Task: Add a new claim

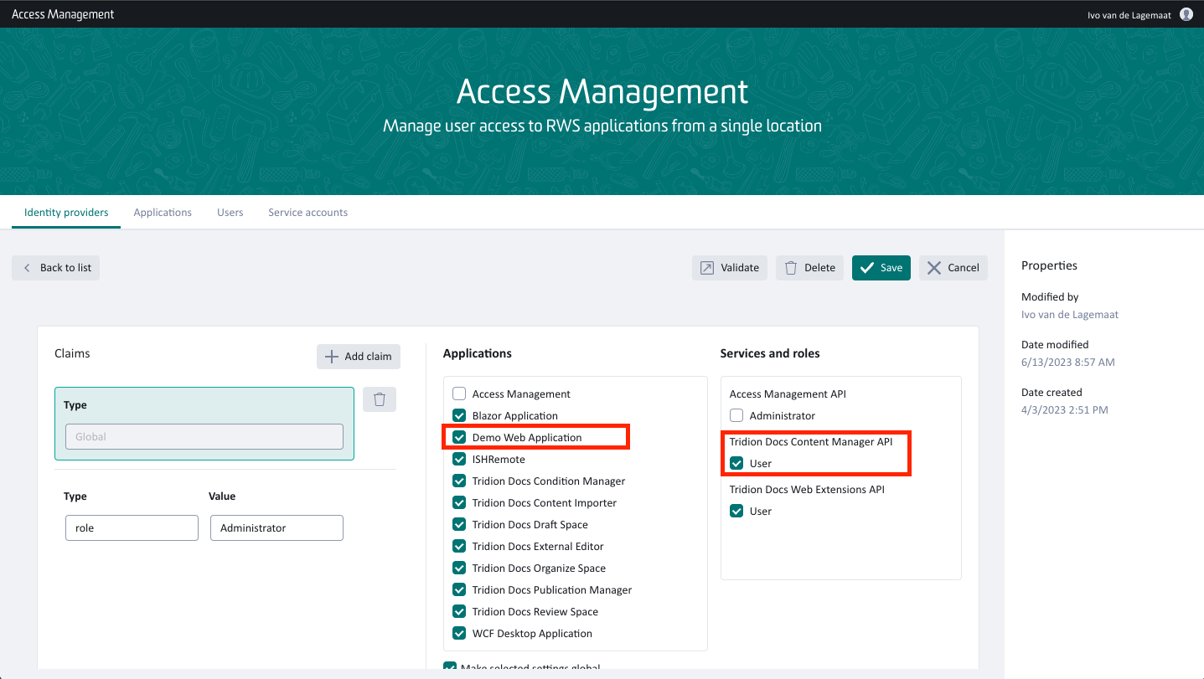Action: click(359, 357)
